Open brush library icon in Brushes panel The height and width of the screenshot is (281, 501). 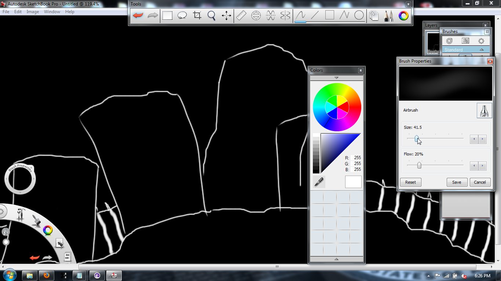[x=449, y=41]
